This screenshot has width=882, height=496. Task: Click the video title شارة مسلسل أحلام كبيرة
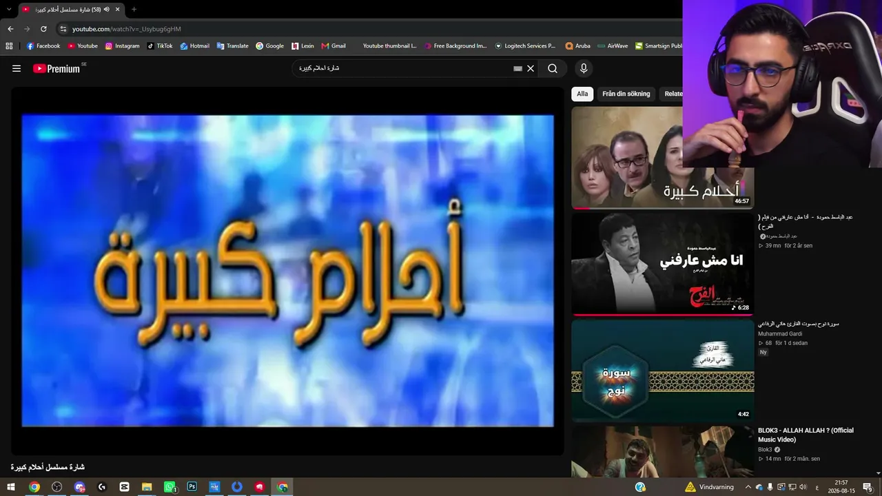click(48, 467)
